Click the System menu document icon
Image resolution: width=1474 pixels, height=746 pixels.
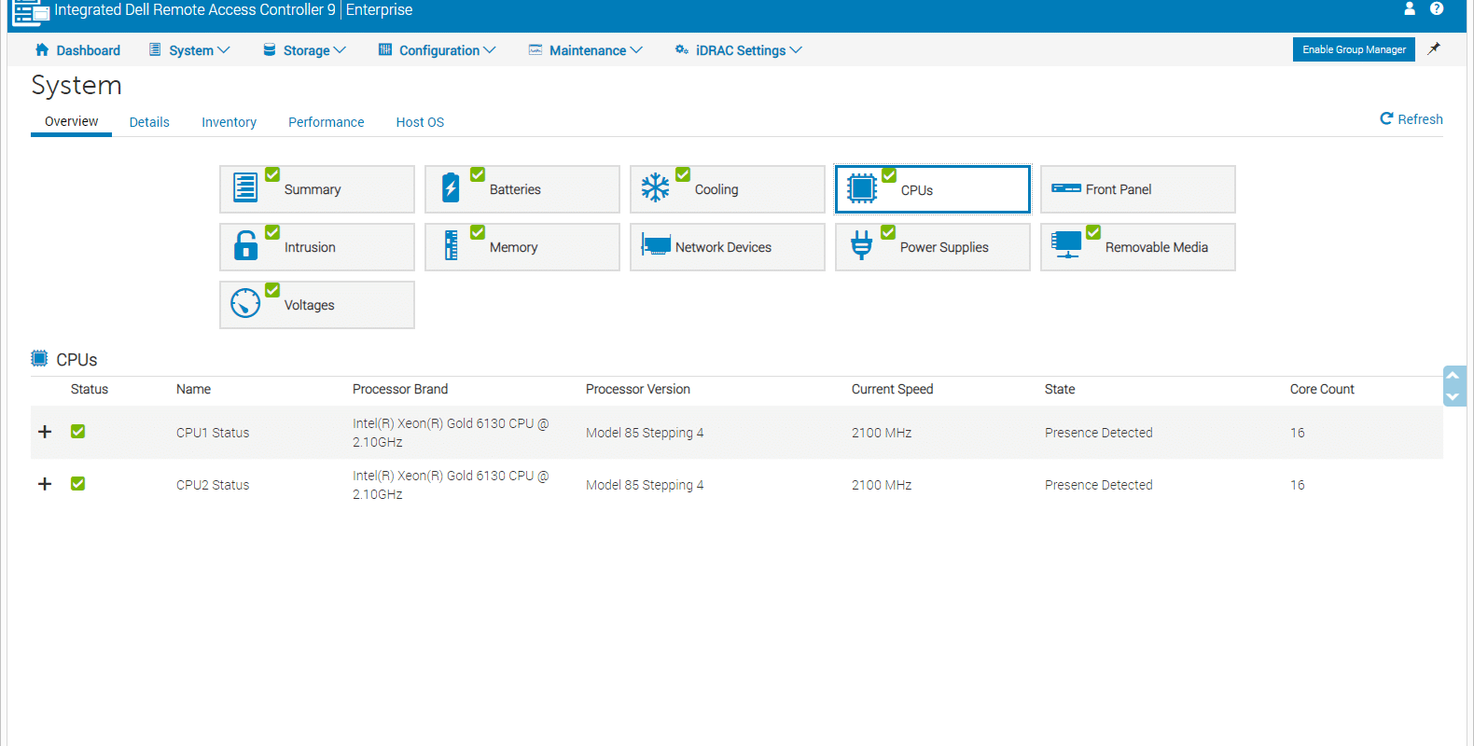tap(155, 49)
